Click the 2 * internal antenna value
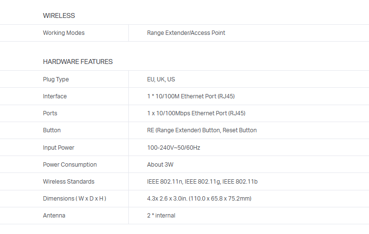The width and height of the screenshot is (369, 234). click(161, 216)
